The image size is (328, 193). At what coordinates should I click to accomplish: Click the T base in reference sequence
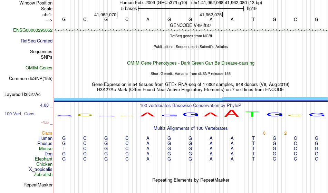click(x=253, y=20)
